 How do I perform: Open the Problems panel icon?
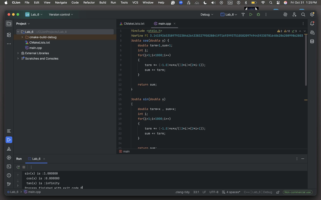pos(9,175)
